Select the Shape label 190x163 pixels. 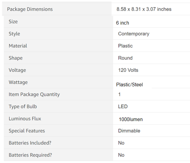tap(16, 58)
